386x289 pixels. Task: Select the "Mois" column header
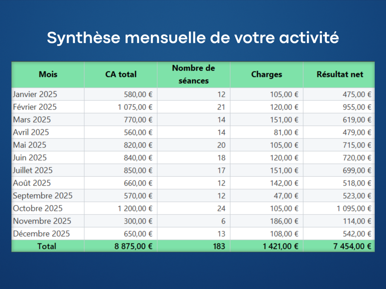coord(48,74)
